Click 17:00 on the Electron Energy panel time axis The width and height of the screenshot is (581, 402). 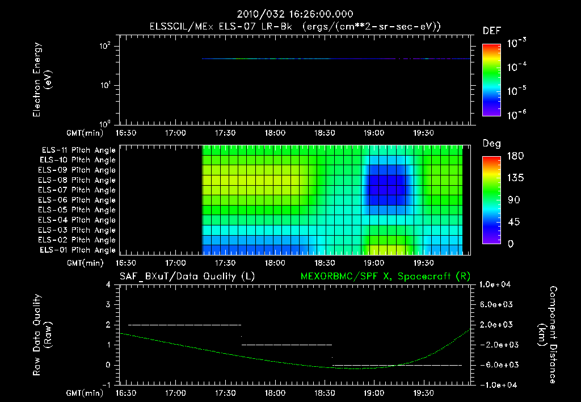[175, 133]
